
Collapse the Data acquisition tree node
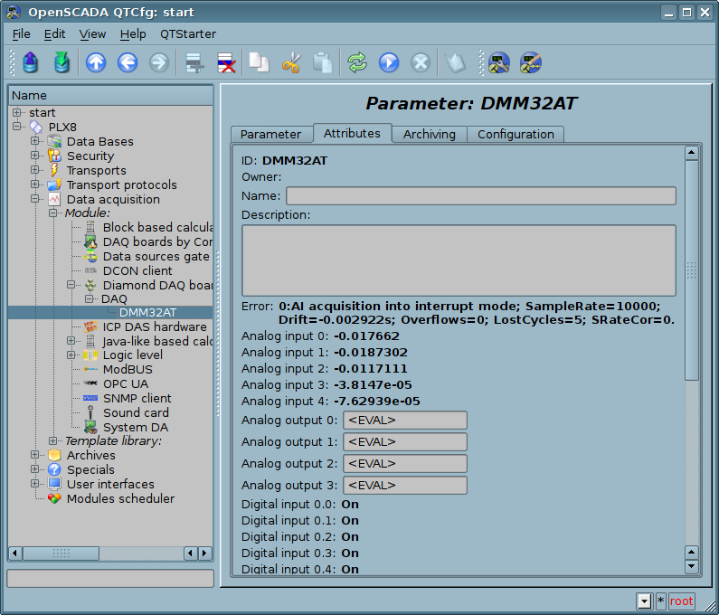(x=35, y=199)
